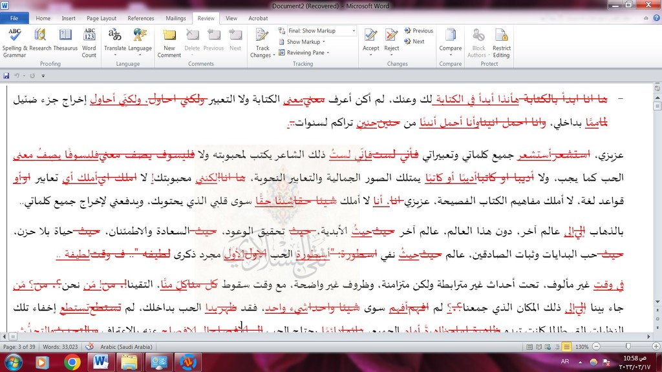The height and width of the screenshot is (372, 662).
Task: Expand the Show Markup menu
Action: click(x=303, y=42)
